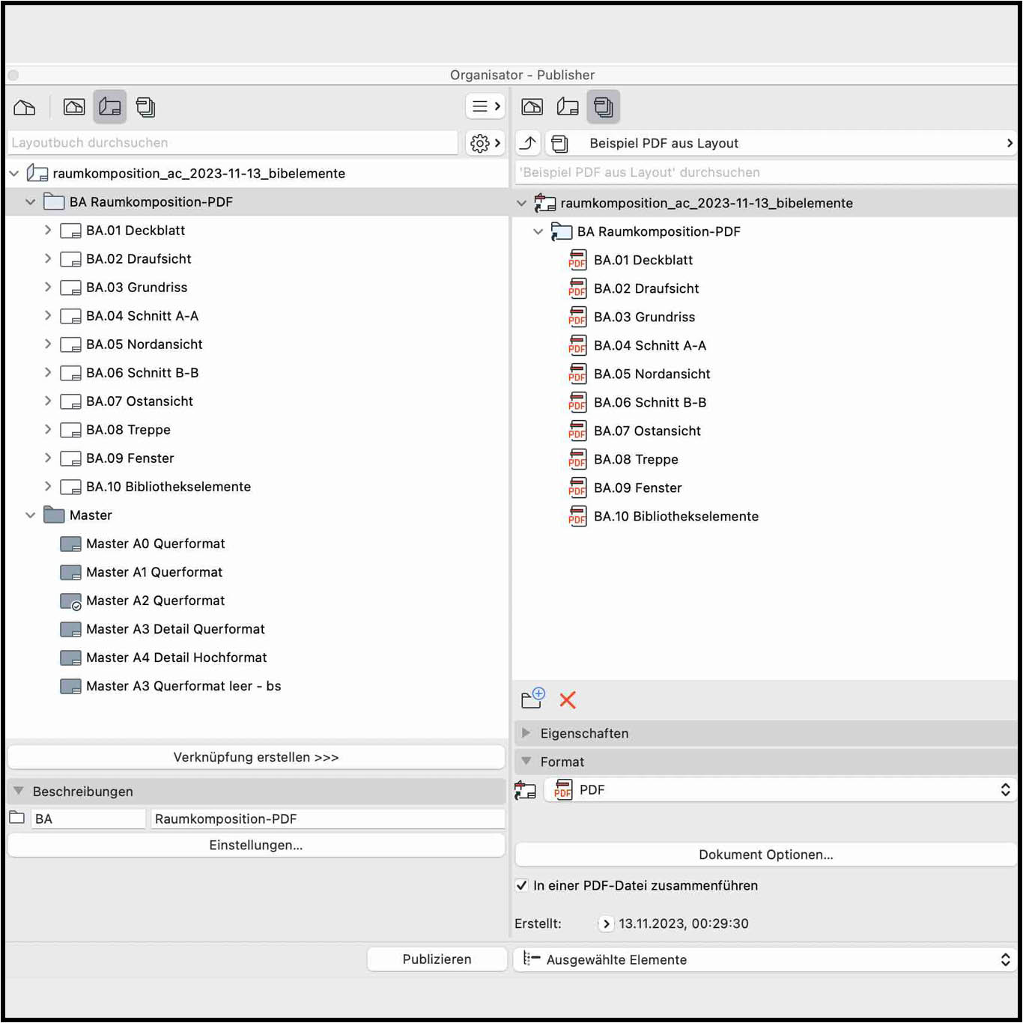Click the go up one level arrow

click(x=529, y=142)
